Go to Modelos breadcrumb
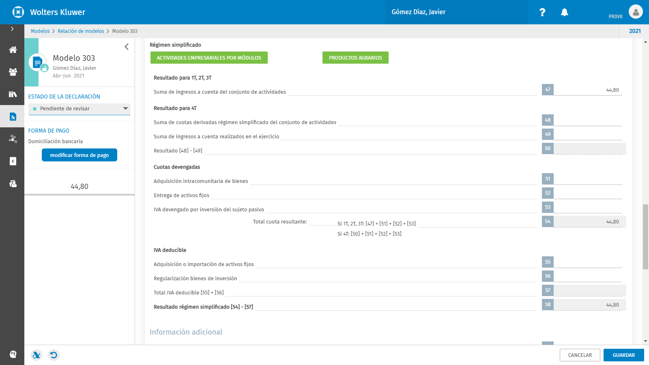This screenshot has height=365, width=649. [40, 31]
